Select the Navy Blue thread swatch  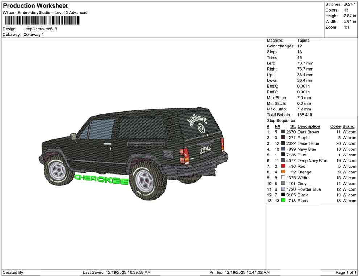pyautogui.click(x=283, y=149)
